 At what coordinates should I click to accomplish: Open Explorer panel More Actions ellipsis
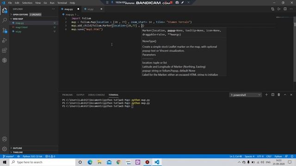[54, 9]
